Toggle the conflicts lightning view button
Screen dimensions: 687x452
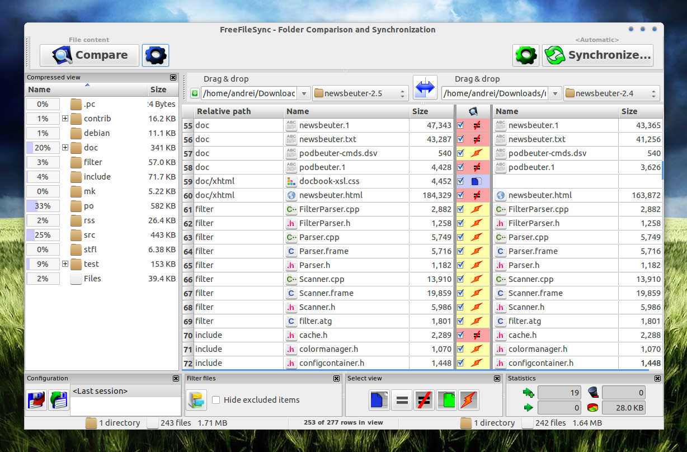click(469, 400)
